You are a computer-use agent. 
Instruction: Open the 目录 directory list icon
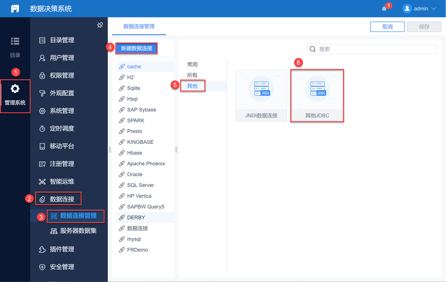[15, 41]
